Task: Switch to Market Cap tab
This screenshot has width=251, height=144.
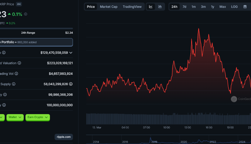Action: tap(108, 7)
